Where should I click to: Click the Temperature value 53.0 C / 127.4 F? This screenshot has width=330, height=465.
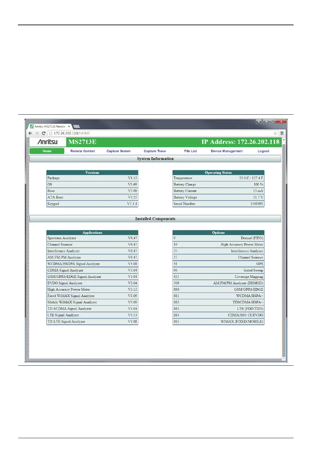(x=251, y=178)
